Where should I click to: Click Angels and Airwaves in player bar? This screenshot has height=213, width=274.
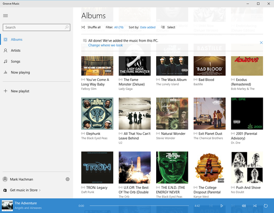click(28, 208)
